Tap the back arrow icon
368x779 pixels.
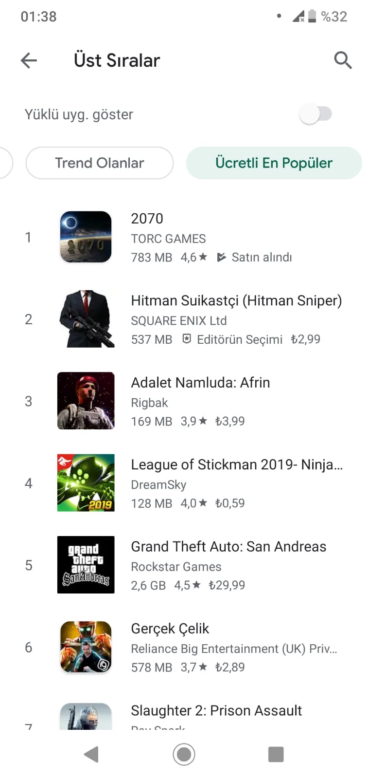pyautogui.click(x=29, y=60)
